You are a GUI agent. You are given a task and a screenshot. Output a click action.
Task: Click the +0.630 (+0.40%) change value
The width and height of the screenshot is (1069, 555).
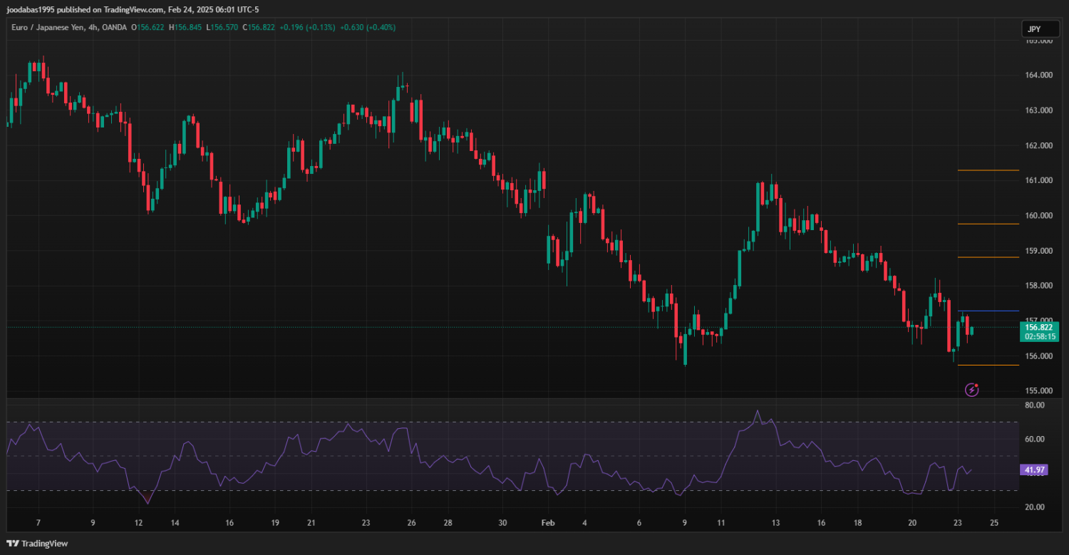[x=368, y=27]
